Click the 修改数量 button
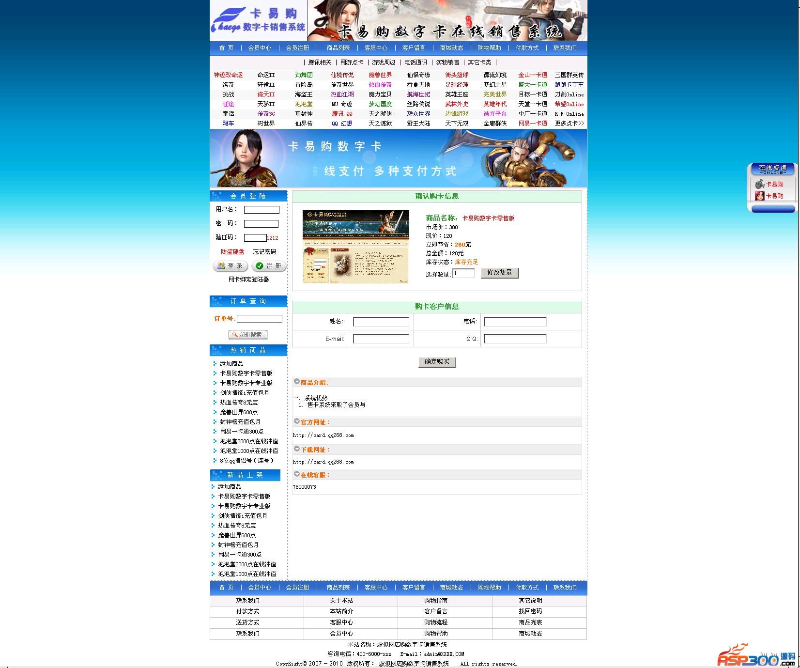Image resolution: width=800 pixels, height=668 pixels. [x=500, y=273]
